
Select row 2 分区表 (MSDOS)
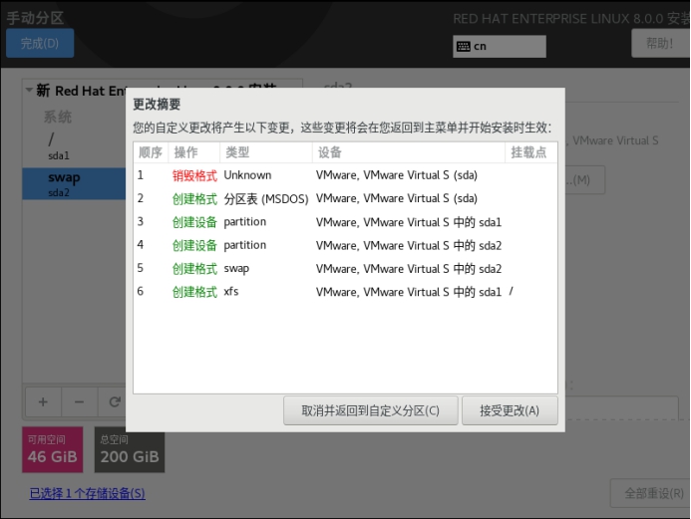pyautogui.click(x=345, y=198)
